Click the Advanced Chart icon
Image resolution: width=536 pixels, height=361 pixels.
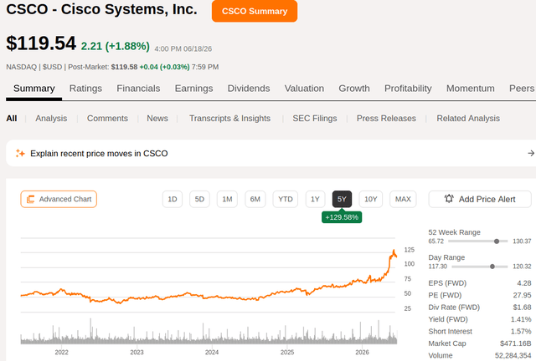coord(31,199)
